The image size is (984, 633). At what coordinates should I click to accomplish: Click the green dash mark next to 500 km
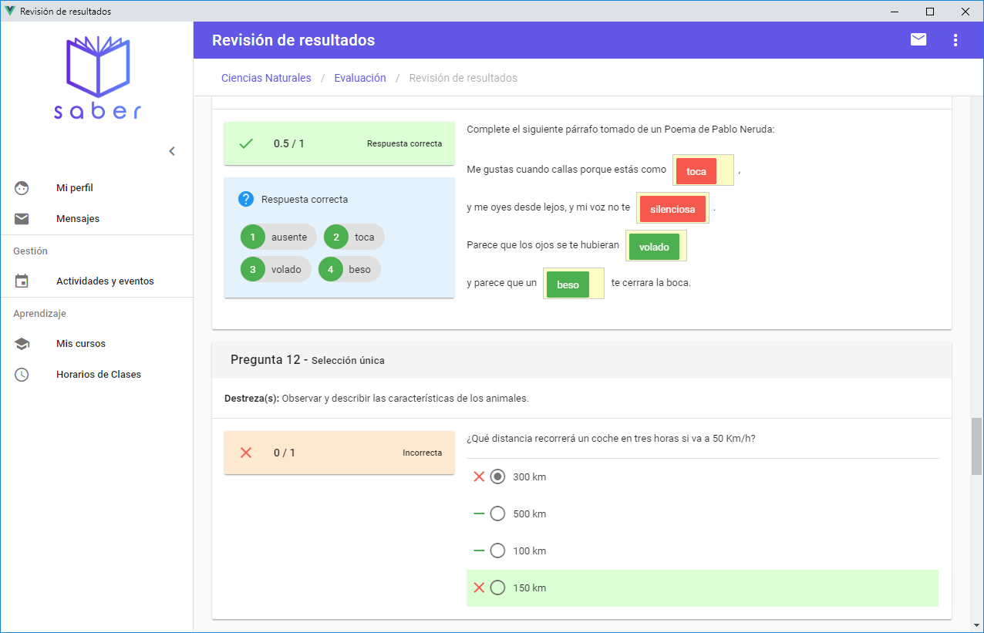479,513
